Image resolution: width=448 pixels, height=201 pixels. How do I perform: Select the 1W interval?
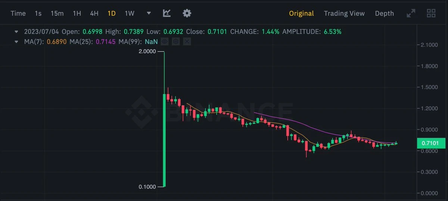pos(130,13)
